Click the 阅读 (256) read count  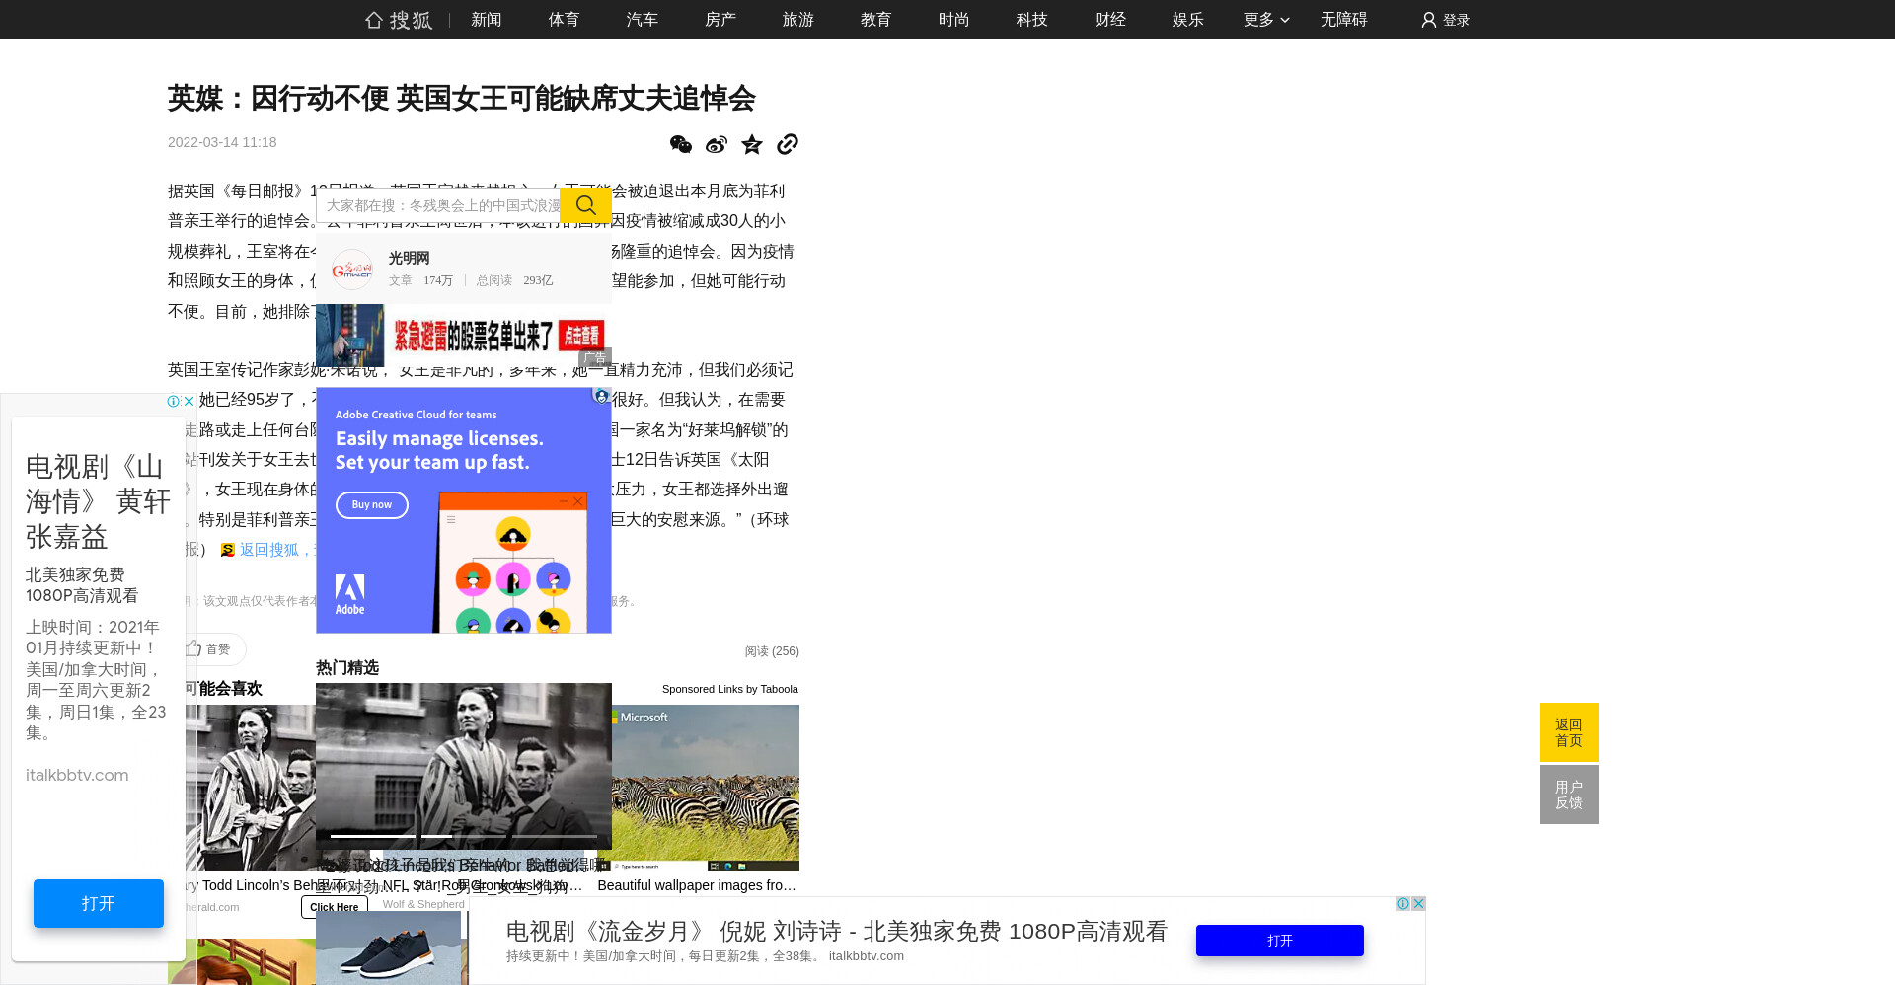point(772,651)
